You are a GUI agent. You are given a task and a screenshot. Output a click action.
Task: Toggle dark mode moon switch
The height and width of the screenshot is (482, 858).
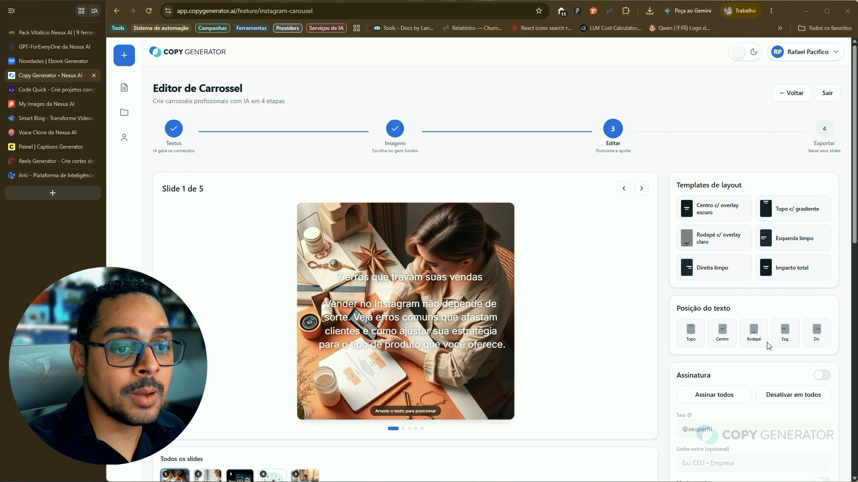coord(745,52)
